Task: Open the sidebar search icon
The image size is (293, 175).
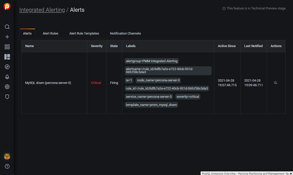Action: [7, 27]
